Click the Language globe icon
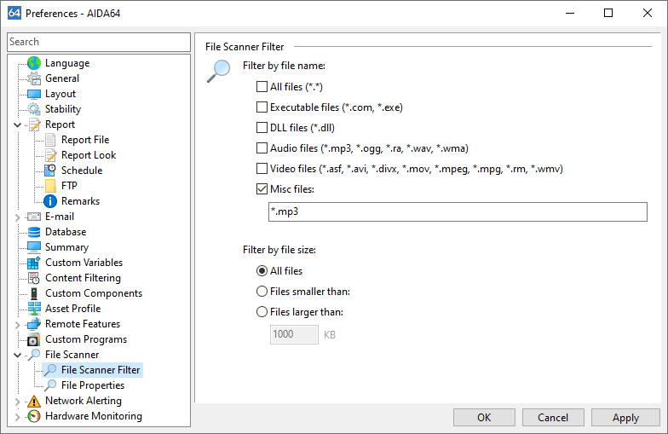This screenshot has height=434, width=668. click(34, 63)
